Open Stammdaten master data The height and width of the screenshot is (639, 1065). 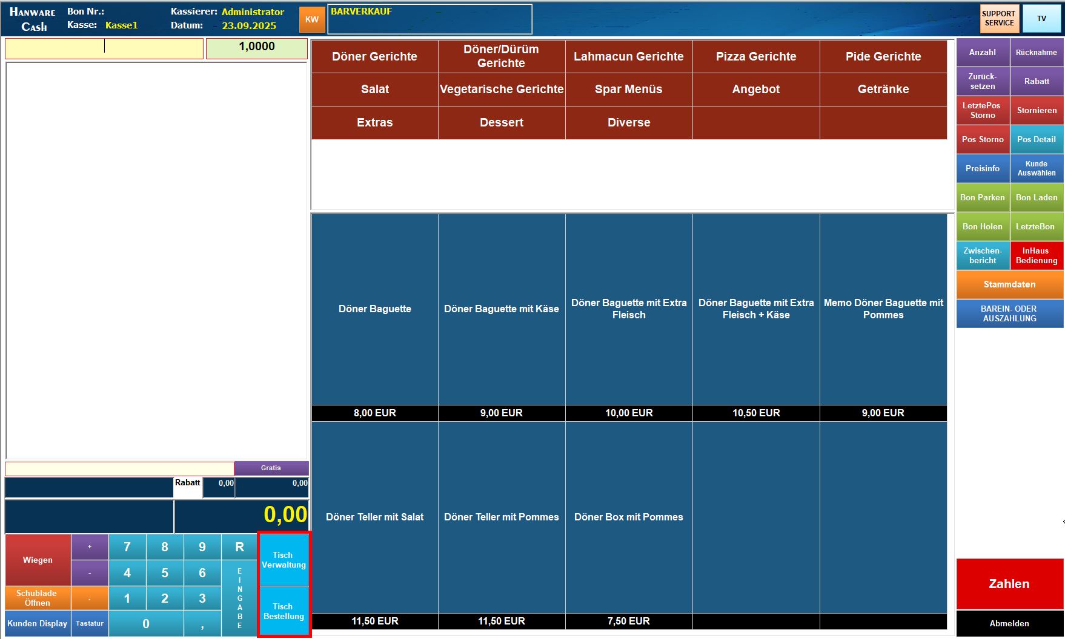(x=1009, y=284)
